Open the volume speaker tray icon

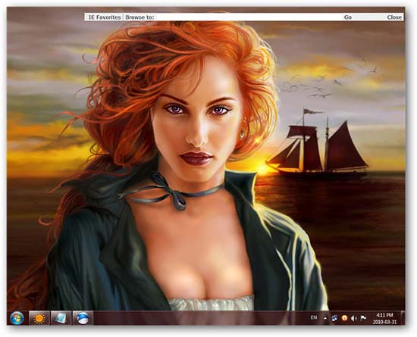(x=354, y=318)
